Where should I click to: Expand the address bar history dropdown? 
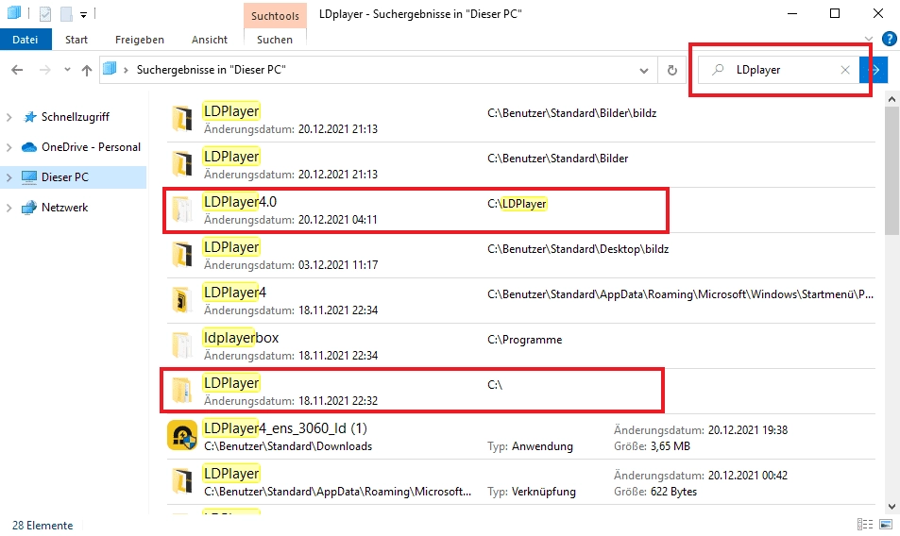click(644, 71)
